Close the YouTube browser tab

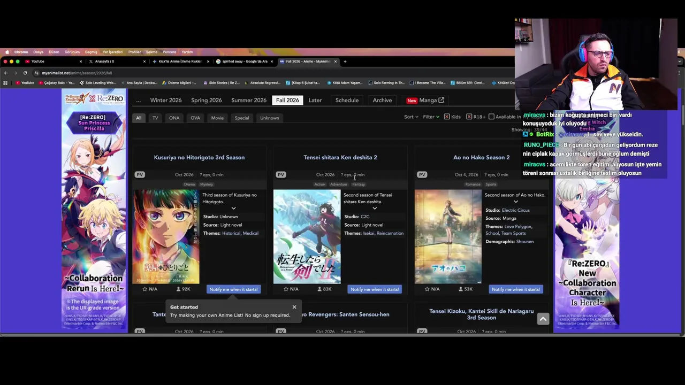[81, 61]
